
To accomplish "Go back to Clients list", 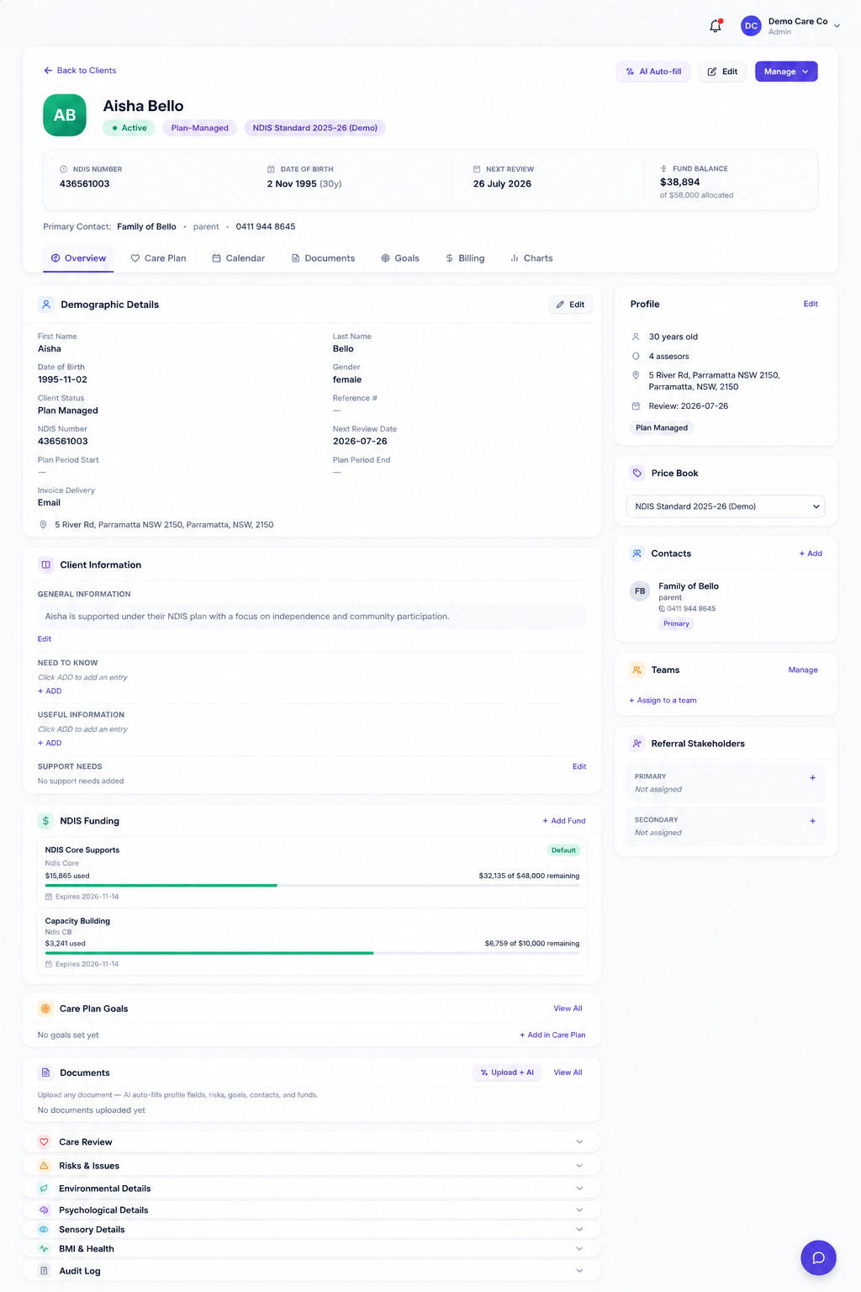I will [x=80, y=71].
